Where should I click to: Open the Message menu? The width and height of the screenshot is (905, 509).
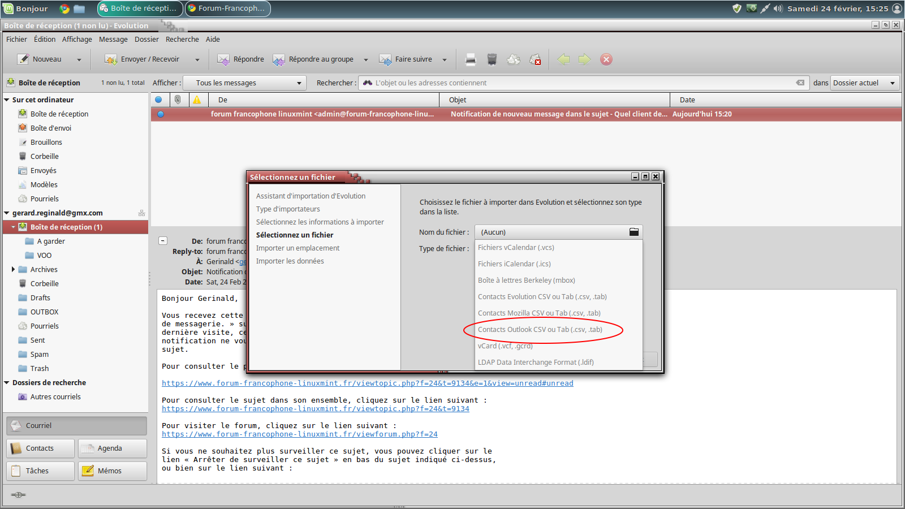(x=113, y=39)
